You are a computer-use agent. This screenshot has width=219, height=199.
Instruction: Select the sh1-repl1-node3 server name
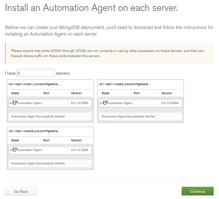click(35, 131)
